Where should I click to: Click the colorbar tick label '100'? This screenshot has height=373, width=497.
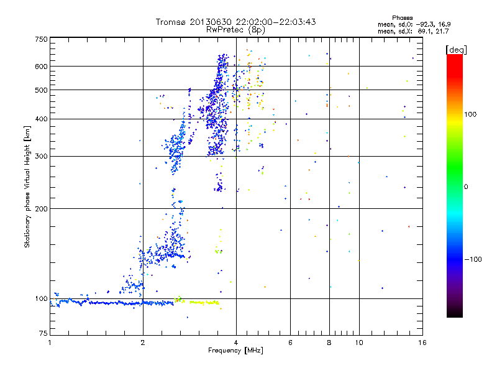[x=470, y=114]
